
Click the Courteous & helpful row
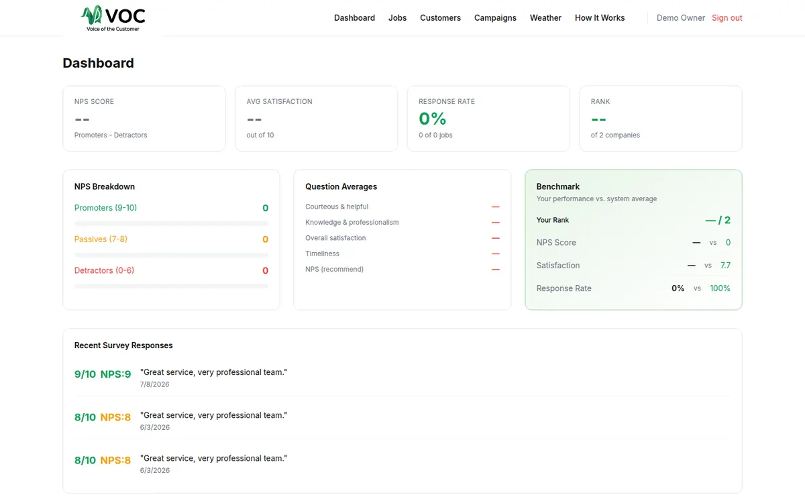pos(402,207)
